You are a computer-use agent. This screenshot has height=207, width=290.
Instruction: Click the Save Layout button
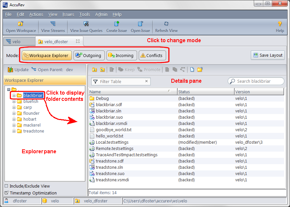tap(268, 55)
